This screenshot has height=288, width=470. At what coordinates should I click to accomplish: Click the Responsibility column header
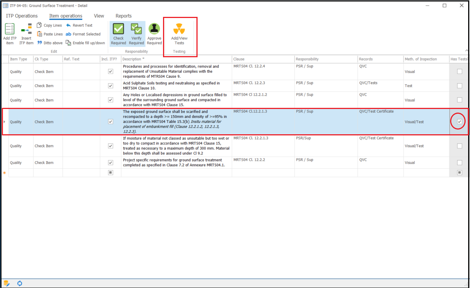(326, 59)
